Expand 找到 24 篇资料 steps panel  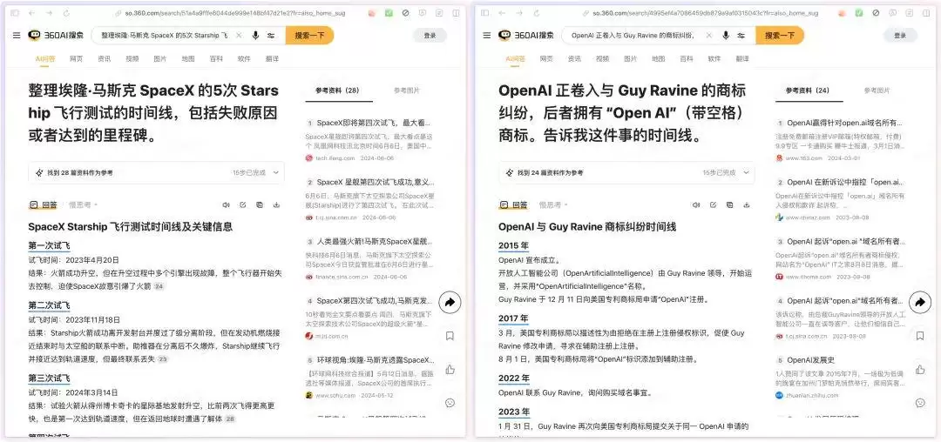point(626,172)
